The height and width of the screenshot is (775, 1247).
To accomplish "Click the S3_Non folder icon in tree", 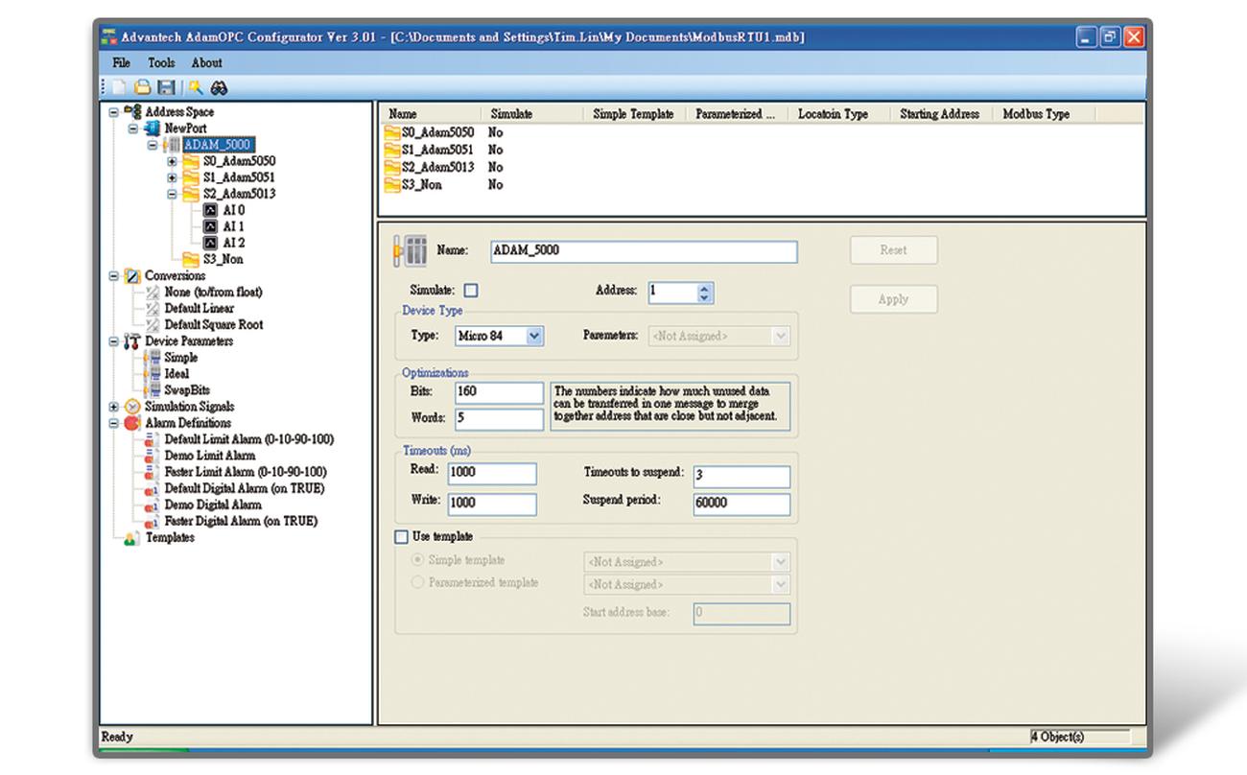I will click(x=190, y=259).
